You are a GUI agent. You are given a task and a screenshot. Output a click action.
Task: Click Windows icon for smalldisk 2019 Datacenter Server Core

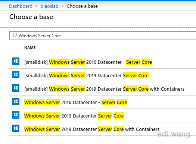tap(16, 75)
